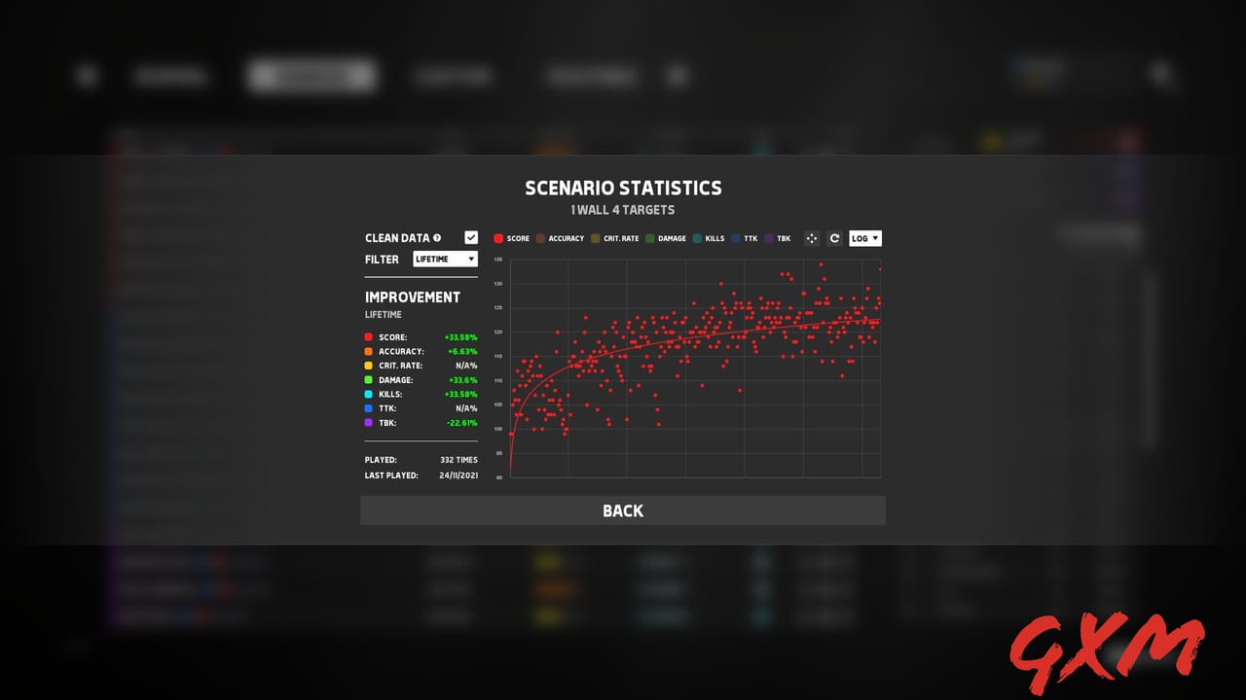The width and height of the screenshot is (1246, 700).
Task: Open the Lifetime filter dropdown
Action: coord(445,259)
